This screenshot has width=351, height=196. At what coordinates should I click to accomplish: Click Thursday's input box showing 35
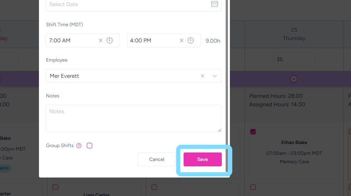[x=294, y=59]
